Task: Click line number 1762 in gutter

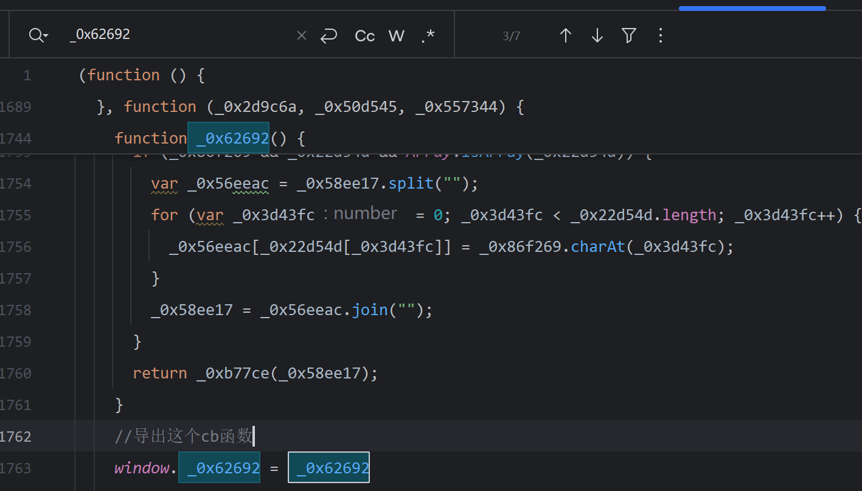Action: point(15,437)
